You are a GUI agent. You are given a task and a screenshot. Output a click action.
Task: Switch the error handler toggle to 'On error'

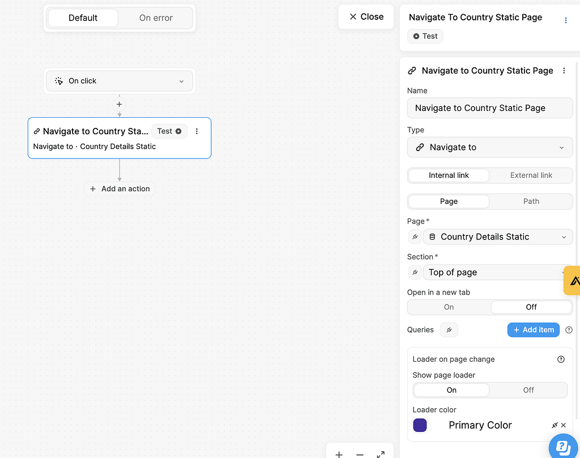[156, 18]
